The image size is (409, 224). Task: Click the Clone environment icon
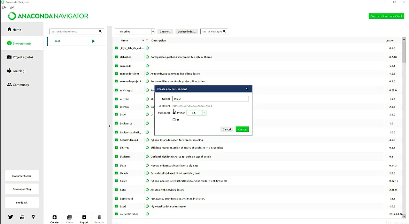point(69,217)
